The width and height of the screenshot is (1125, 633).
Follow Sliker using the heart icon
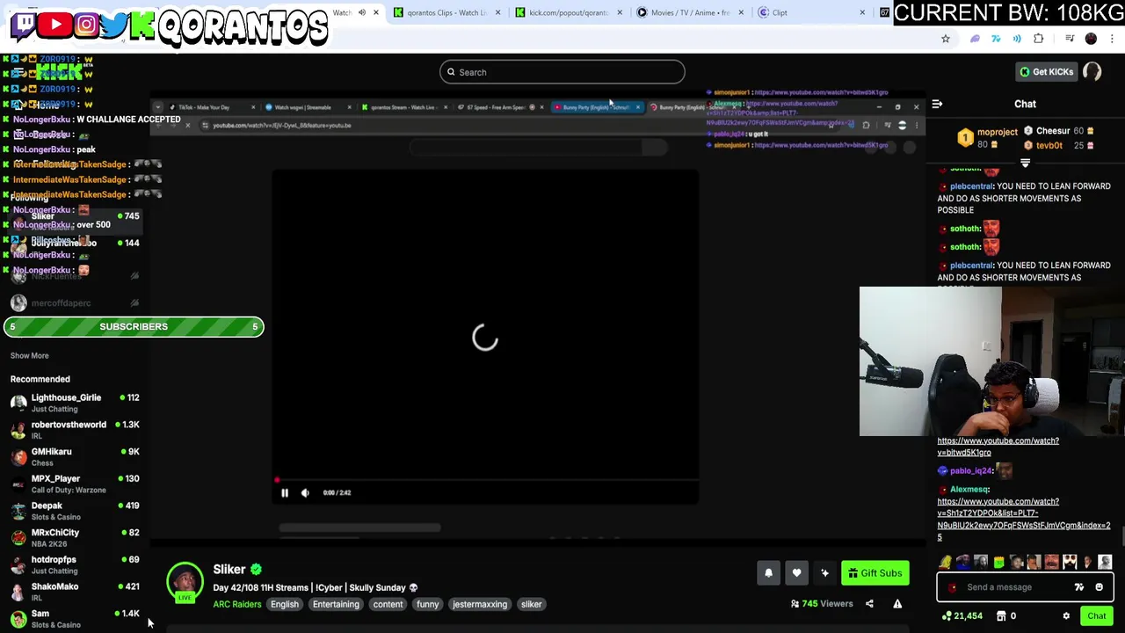click(x=796, y=573)
